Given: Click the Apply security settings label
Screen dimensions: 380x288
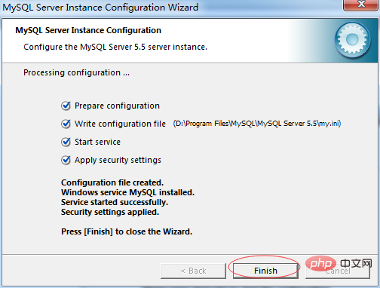Looking at the screenshot, I should [118, 160].
